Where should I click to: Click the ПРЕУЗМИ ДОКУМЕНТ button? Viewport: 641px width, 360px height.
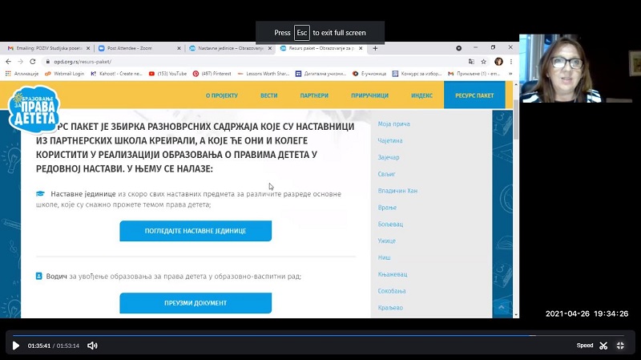click(196, 303)
